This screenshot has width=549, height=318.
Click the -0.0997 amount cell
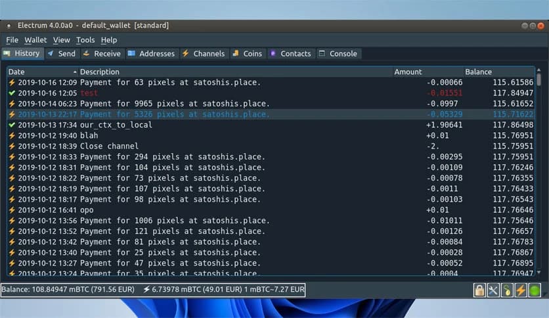(442, 104)
